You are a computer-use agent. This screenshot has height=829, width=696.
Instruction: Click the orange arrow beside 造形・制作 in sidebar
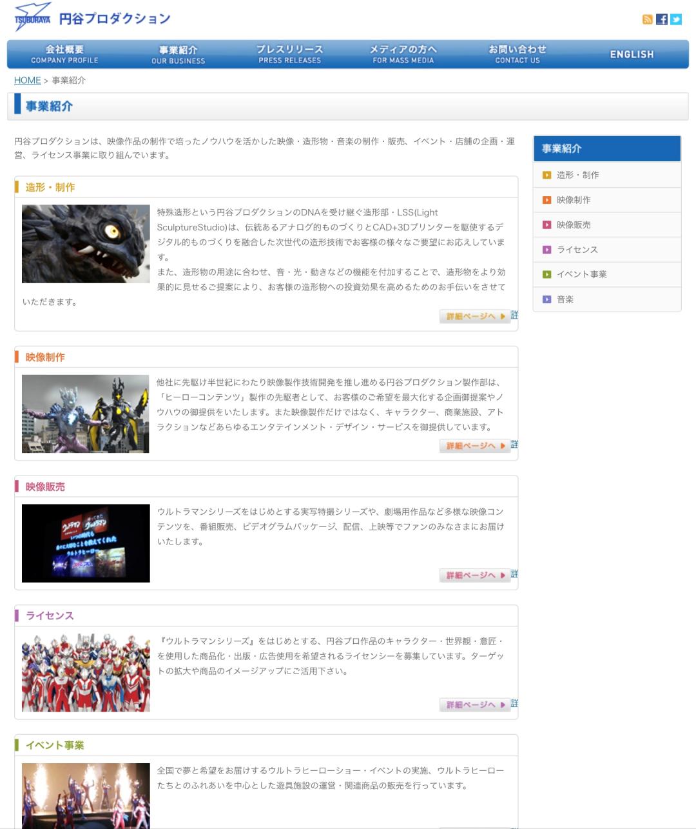tap(547, 175)
